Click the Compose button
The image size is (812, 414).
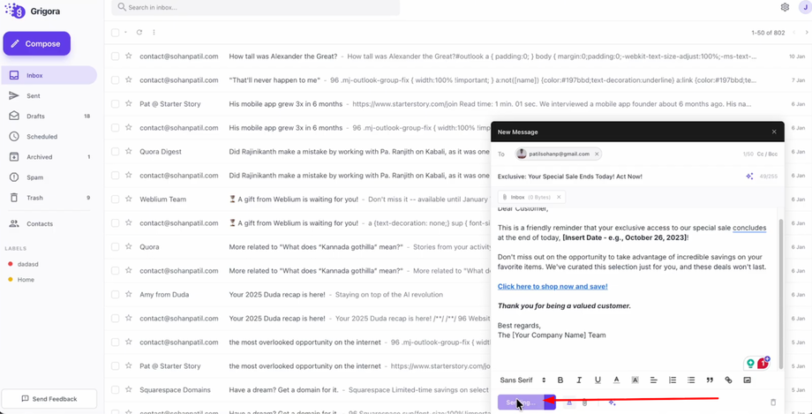pyautogui.click(x=37, y=43)
